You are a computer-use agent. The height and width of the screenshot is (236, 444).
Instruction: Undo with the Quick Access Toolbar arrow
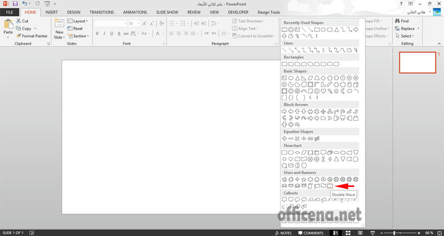click(25, 4)
